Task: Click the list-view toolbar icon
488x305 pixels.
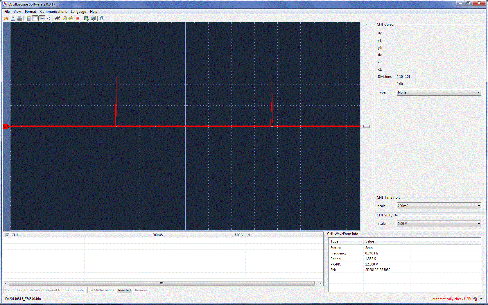Action: (x=28, y=18)
